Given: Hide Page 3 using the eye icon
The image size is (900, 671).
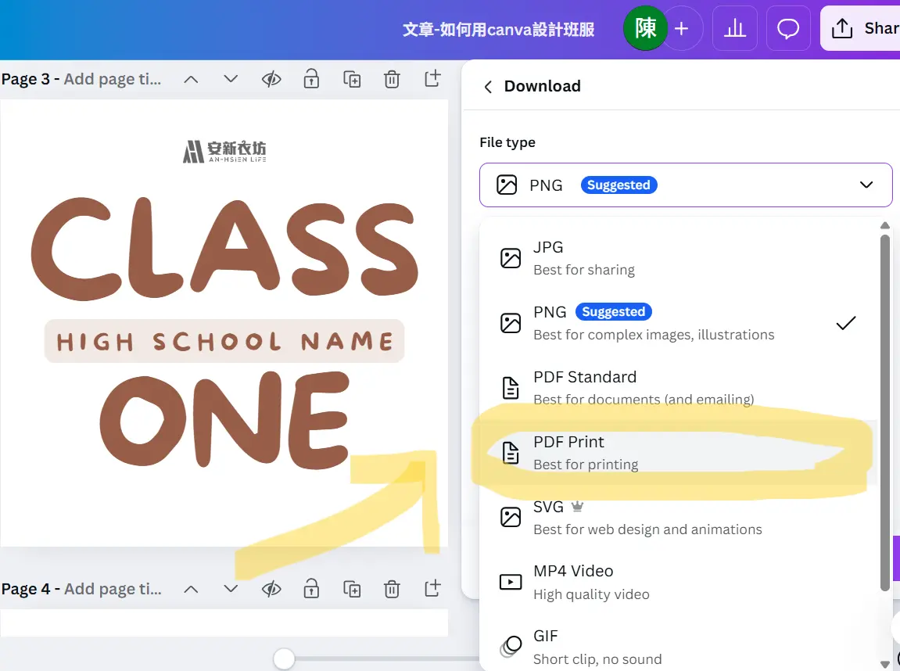Looking at the screenshot, I should [x=271, y=79].
